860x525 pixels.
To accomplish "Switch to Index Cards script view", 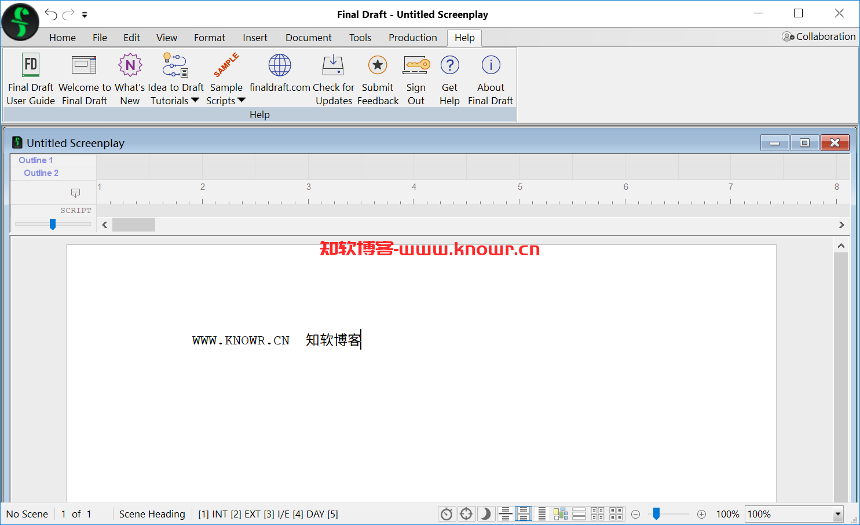I will [616, 514].
